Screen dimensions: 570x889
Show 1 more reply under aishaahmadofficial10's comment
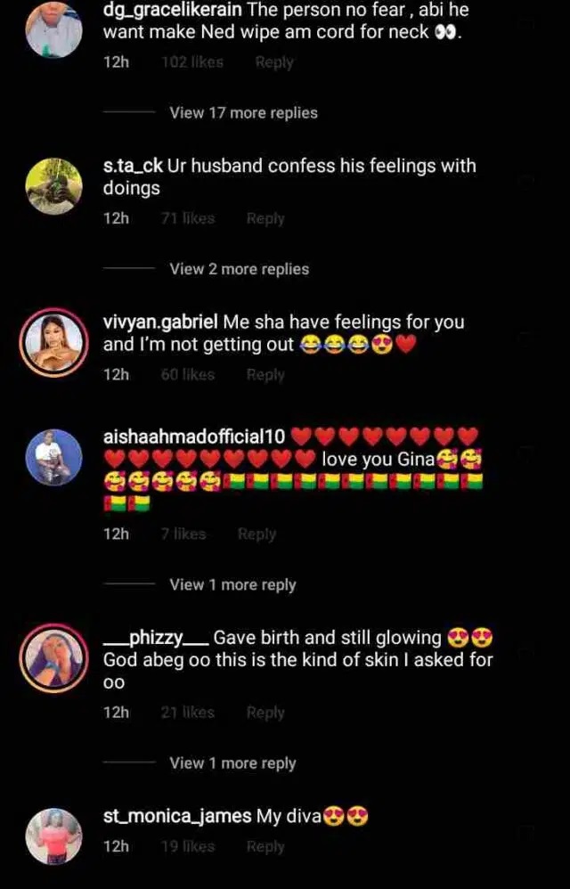[232, 584]
